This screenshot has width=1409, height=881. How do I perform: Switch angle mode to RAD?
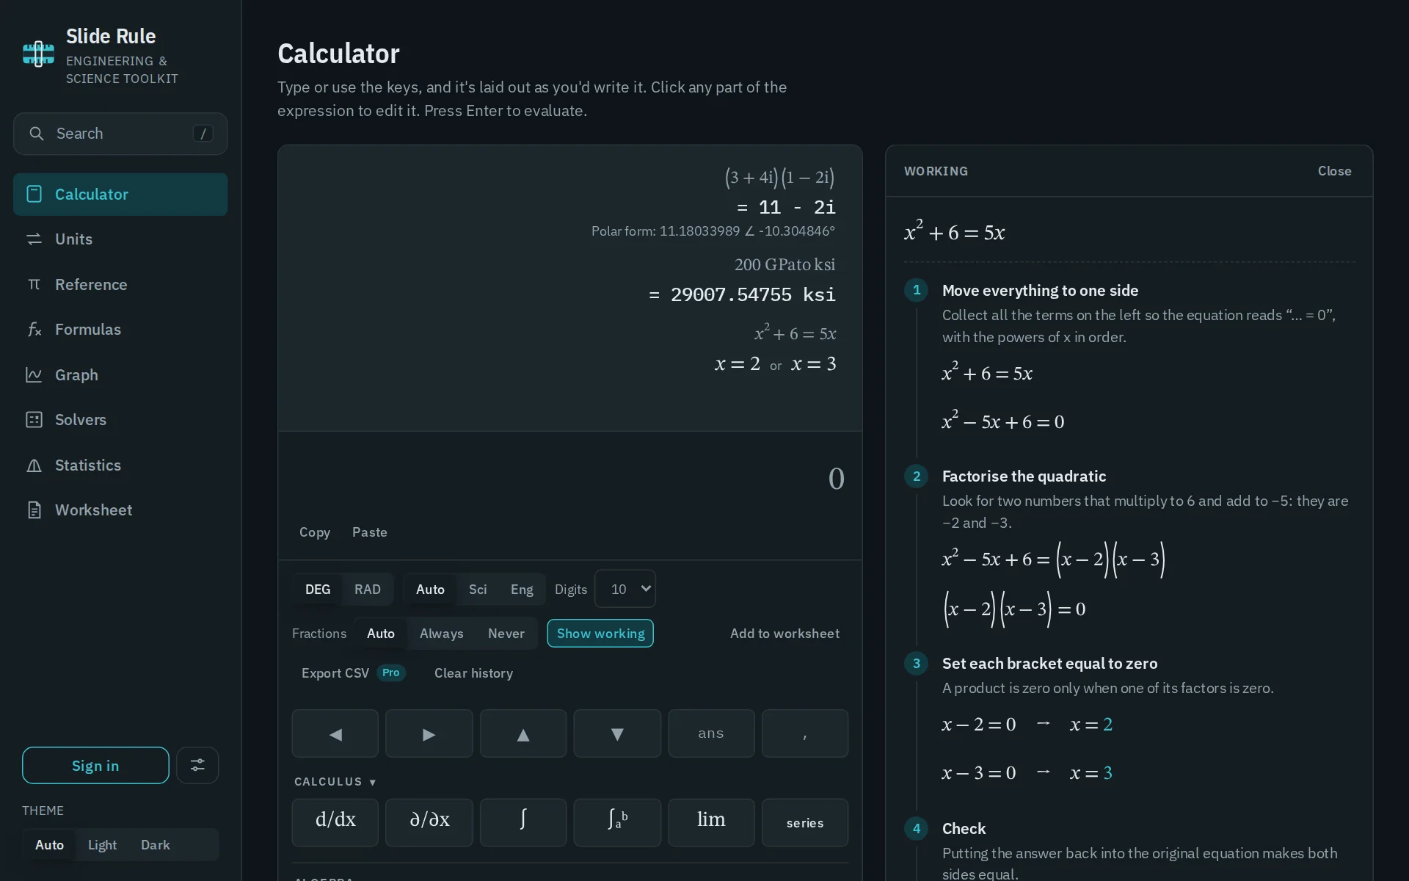[368, 589]
